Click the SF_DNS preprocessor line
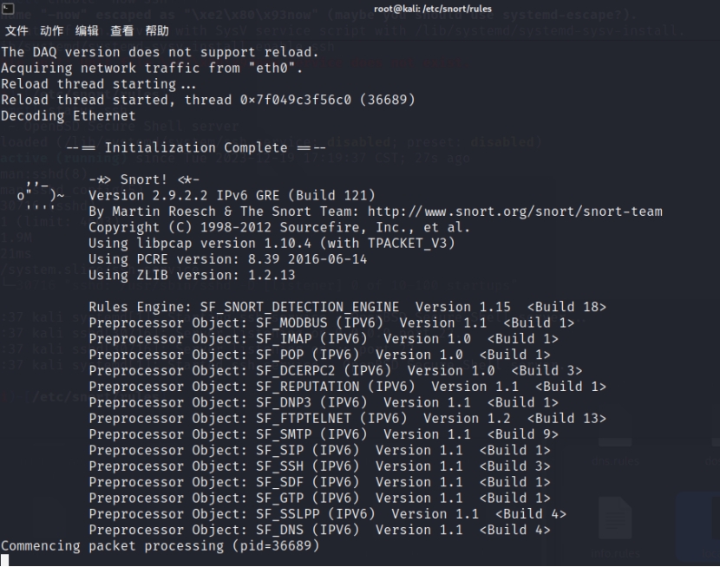This screenshot has height=567, width=720. pyautogui.click(x=319, y=530)
